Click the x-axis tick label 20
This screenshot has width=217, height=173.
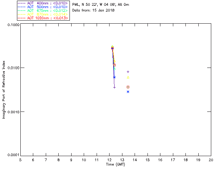tap(211, 160)
